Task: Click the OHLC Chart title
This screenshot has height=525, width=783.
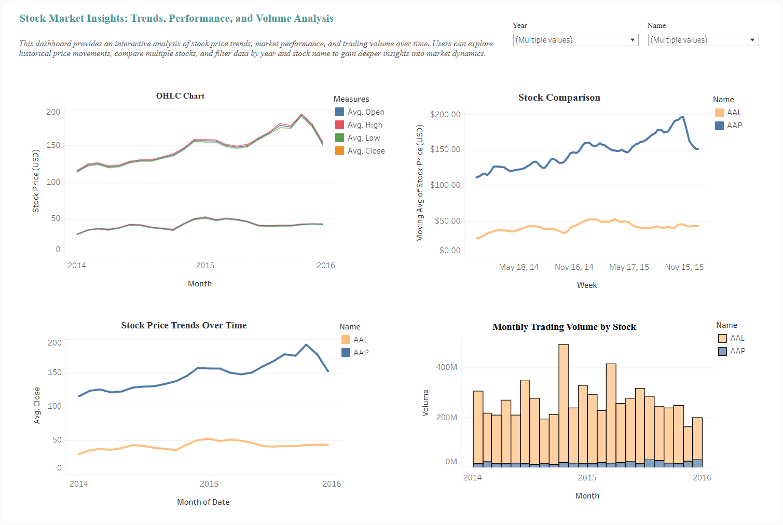Action: point(180,96)
